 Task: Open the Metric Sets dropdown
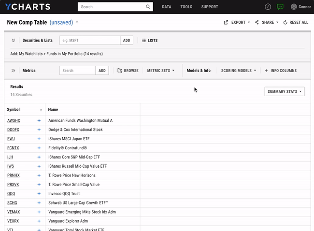coord(160,71)
